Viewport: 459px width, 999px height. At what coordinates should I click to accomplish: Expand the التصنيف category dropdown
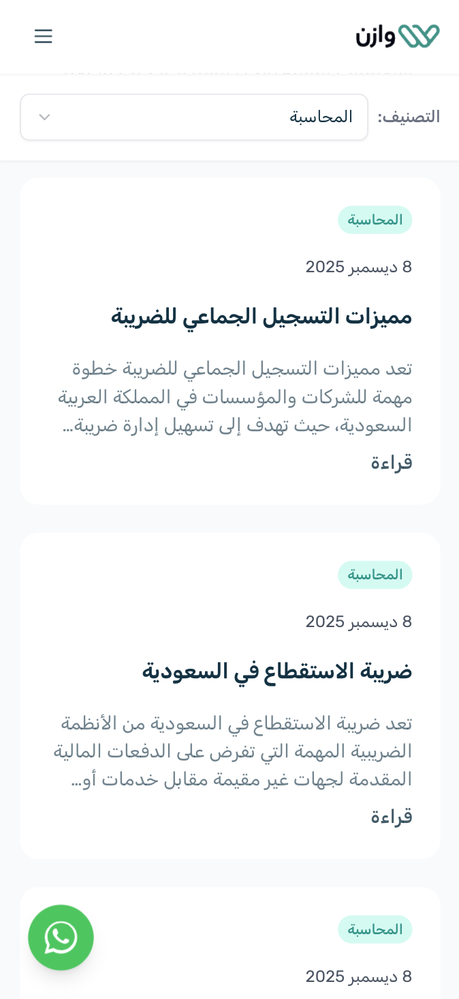194,117
